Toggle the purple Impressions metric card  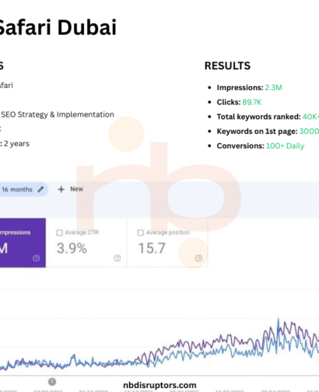[x=23, y=243]
